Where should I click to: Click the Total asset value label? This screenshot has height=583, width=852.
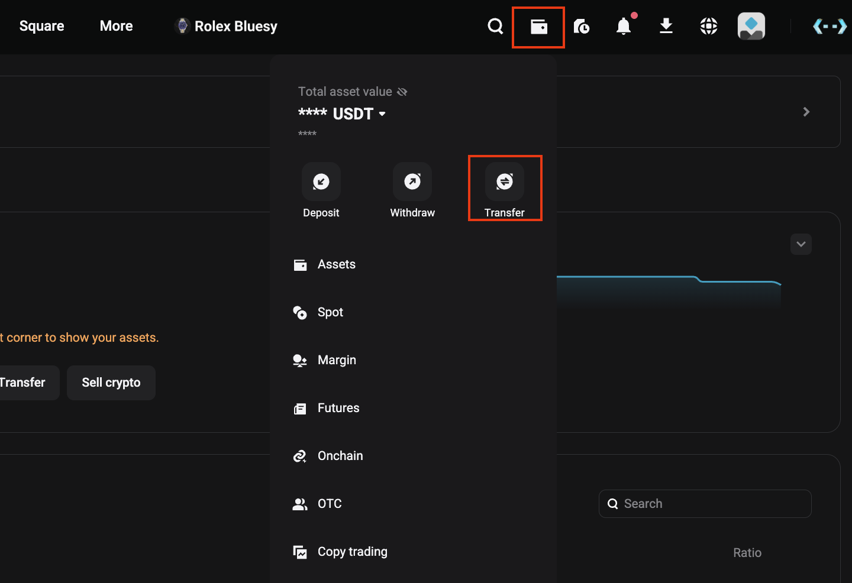point(345,92)
